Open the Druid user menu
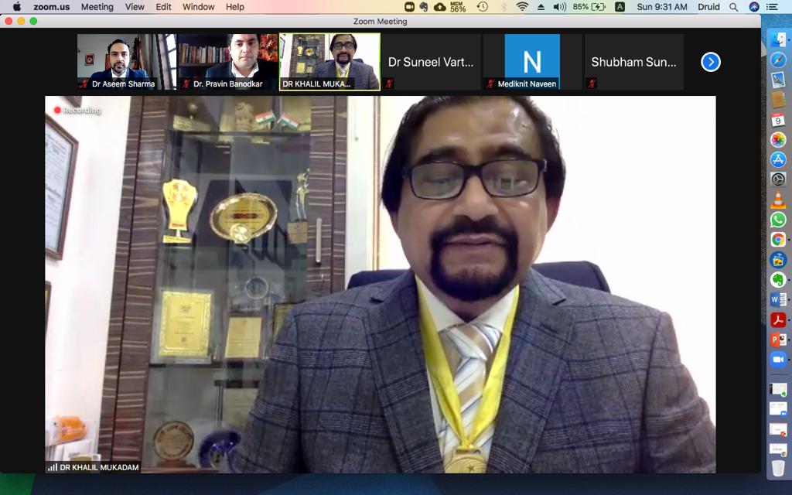This screenshot has height=495, width=792. coord(708,7)
